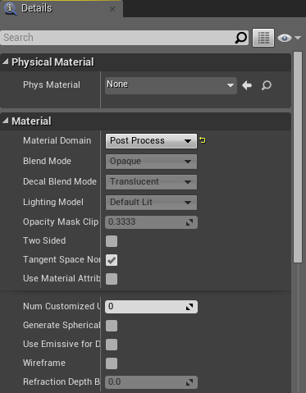Viewport: 306px width, 393px height.
Task: Click the Use Emissive for D label
Action: pos(62,344)
